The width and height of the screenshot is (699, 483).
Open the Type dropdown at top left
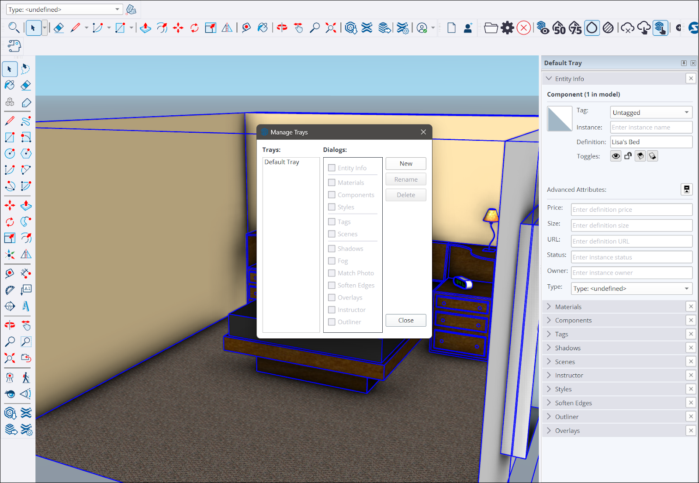click(64, 9)
